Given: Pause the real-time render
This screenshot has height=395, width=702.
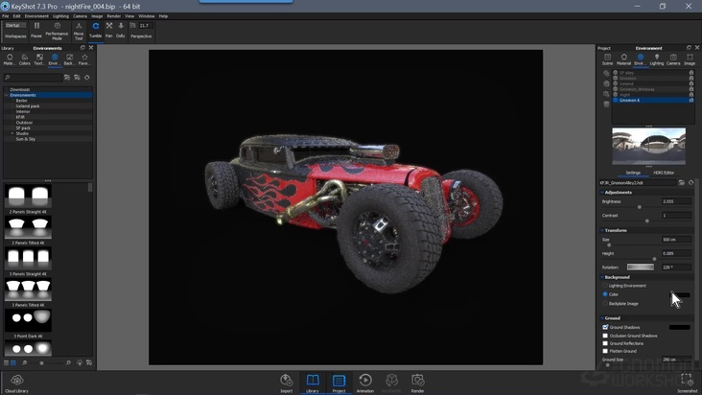Looking at the screenshot, I should point(36,31).
